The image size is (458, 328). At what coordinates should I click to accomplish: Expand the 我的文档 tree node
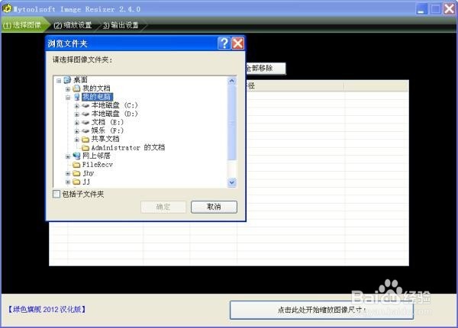coord(68,88)
